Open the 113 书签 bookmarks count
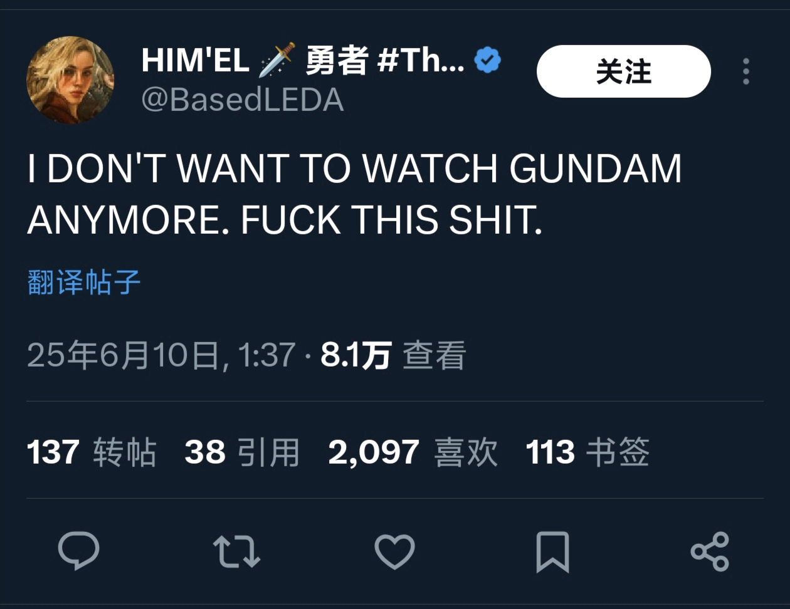The height and width of the screenshot is (609, 790). point(588,452)
